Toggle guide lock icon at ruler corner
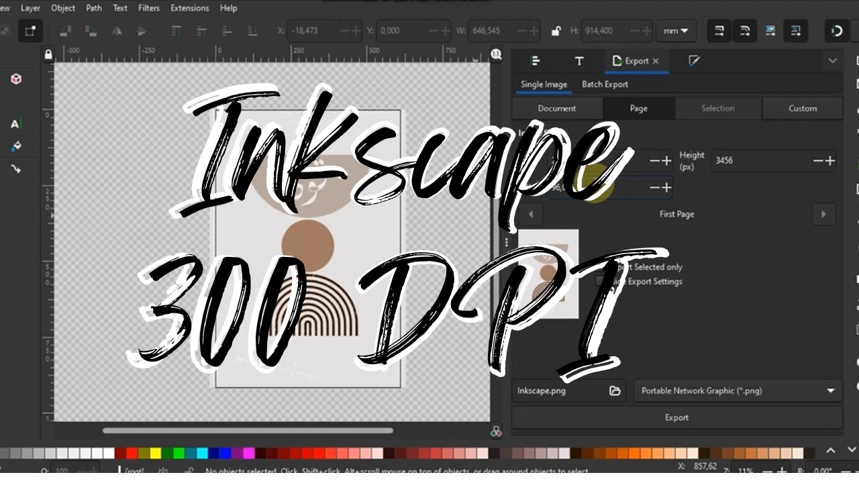 tap(48, 54)
